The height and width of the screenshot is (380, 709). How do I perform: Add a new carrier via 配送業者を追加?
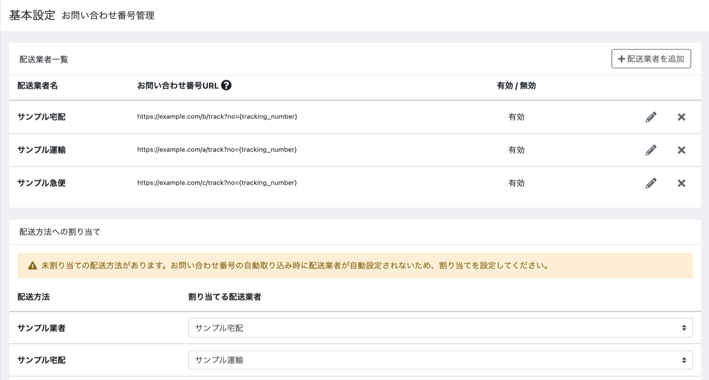[x=651, y=59]
